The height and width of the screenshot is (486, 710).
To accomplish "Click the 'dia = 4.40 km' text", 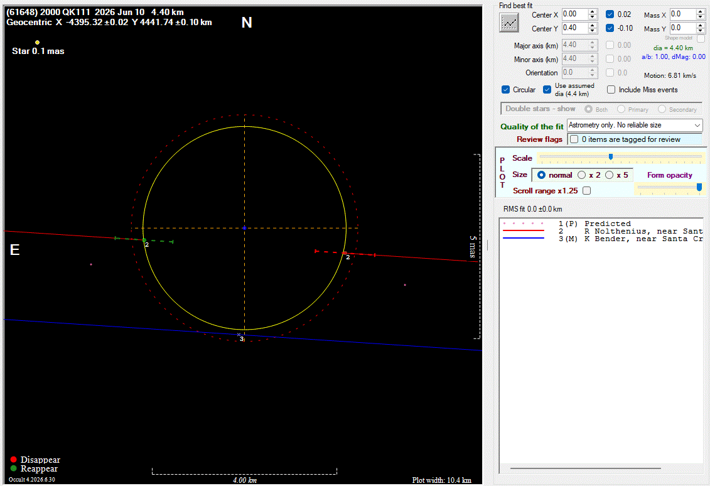I will pyautogui.click(x=673, y=48).
